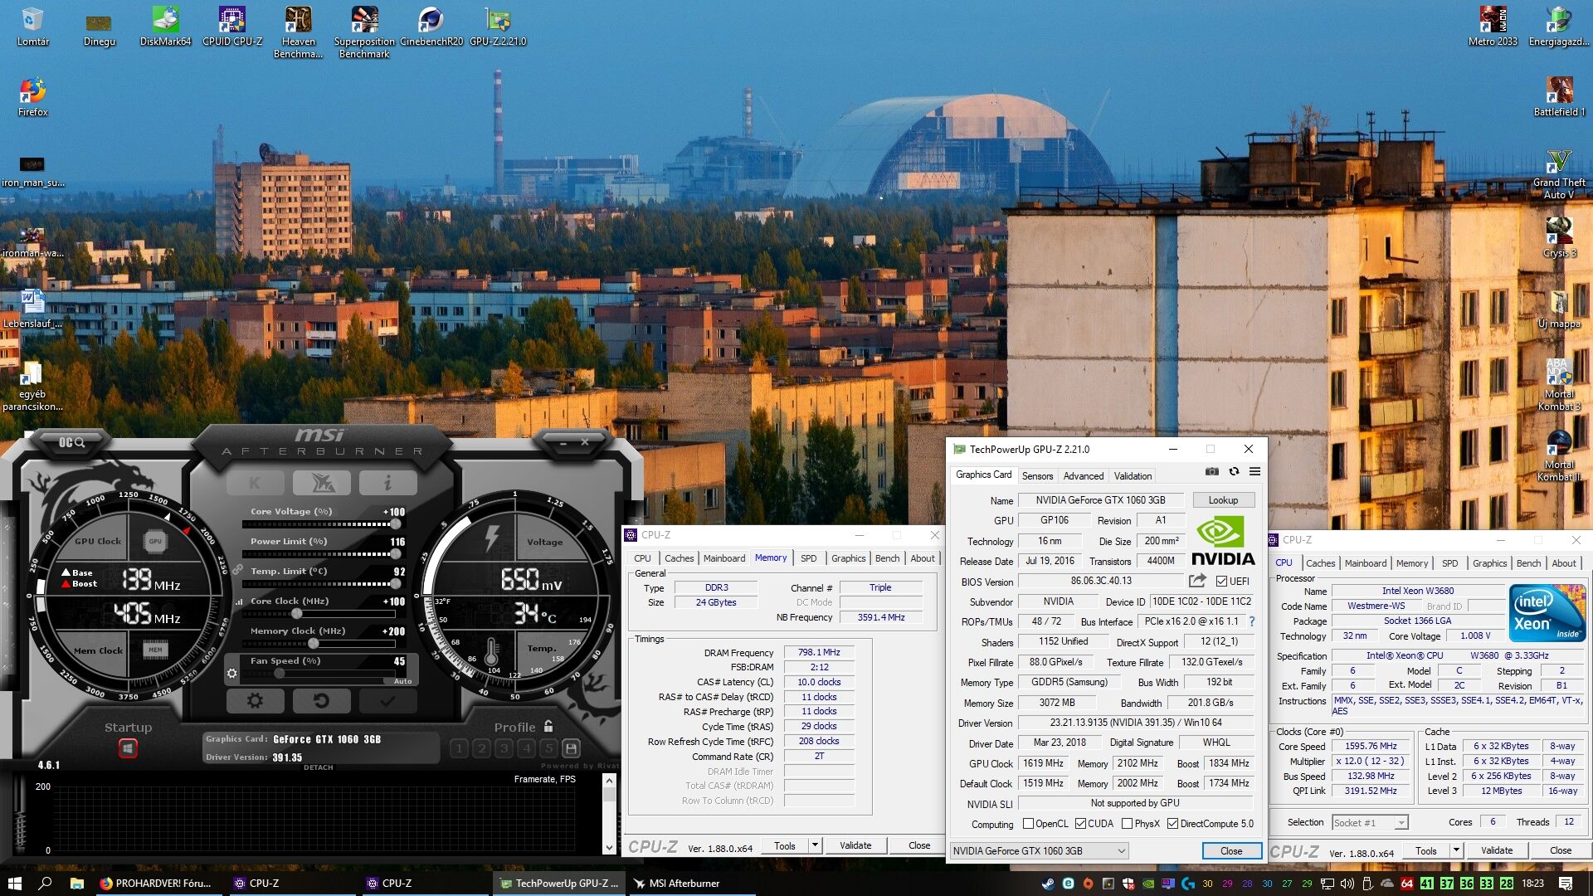The height and width of the screenshot is (896, 1593).
Task: Reset Afterburner settings with the revert arrow
Action: 321,701
